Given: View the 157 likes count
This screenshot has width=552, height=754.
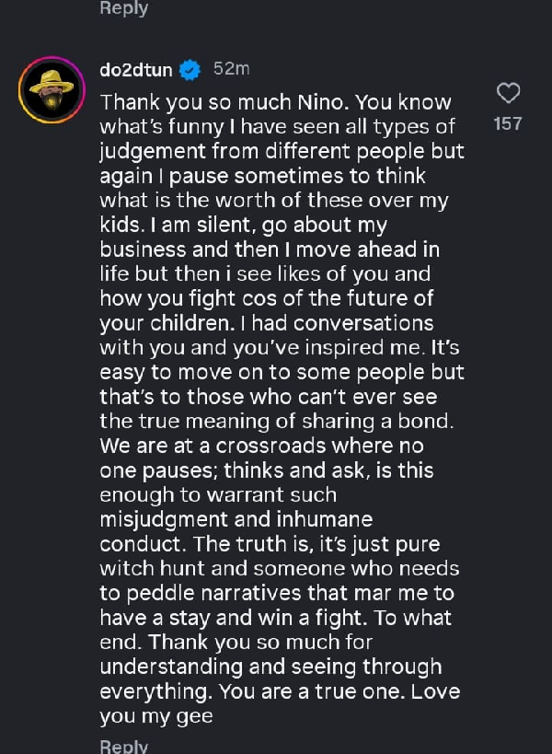Looking at the screenshot, I should [x=508, y=123].
